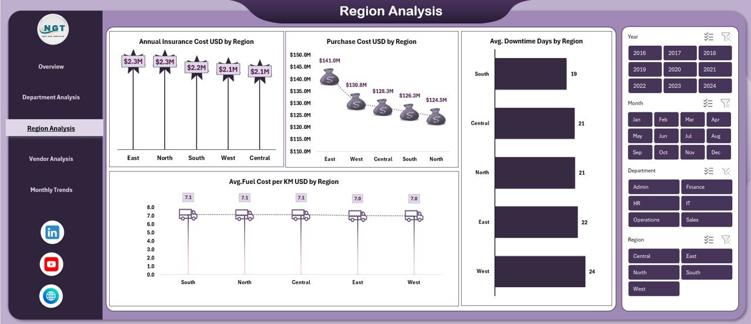Click the NGT logo at top left
This screenshot has width=751, height=324.
point(53,29)
